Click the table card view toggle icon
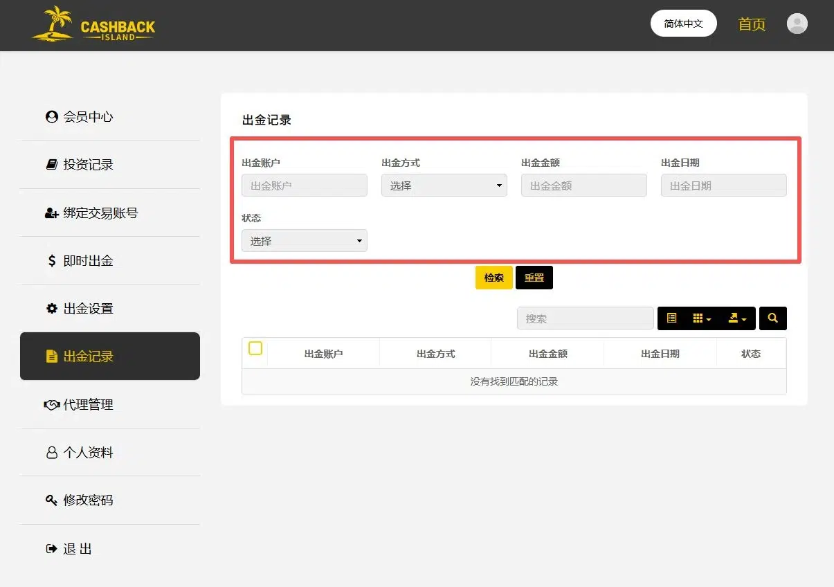834x587 pixels. tap(671, 318)
